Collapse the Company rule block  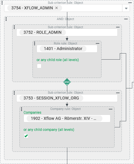(x=111, y=109)
